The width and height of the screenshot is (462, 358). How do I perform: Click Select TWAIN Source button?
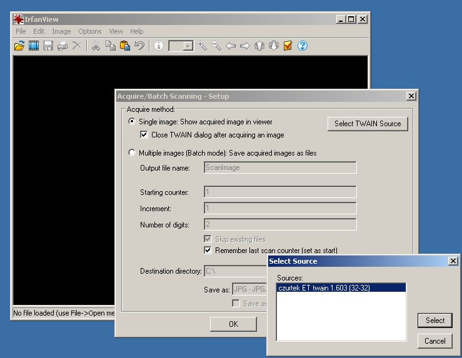pyautogui.click(x=368, y=124)
